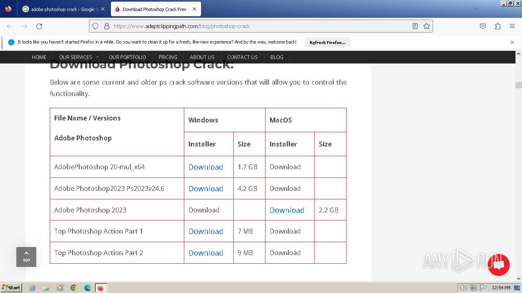522x293 pixels.
Task: Open a new tab with the plus button
Action: click(210, 9)
